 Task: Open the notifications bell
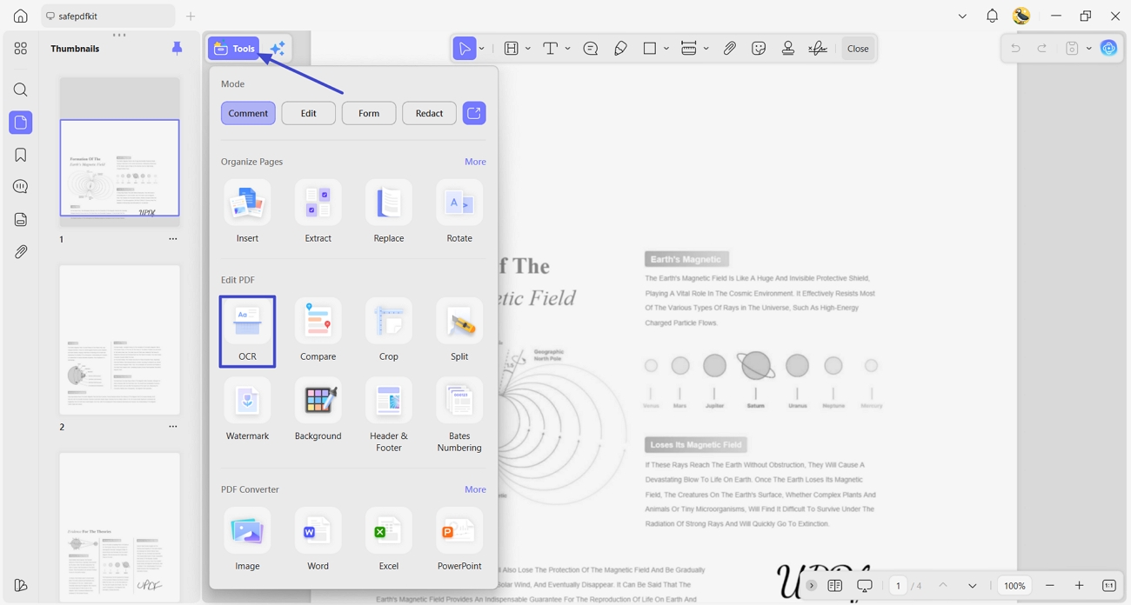click(x=992, y=16)
